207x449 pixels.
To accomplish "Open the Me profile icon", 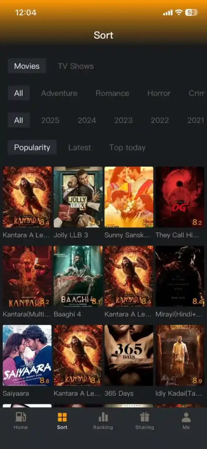I will [x=186, y=417].
